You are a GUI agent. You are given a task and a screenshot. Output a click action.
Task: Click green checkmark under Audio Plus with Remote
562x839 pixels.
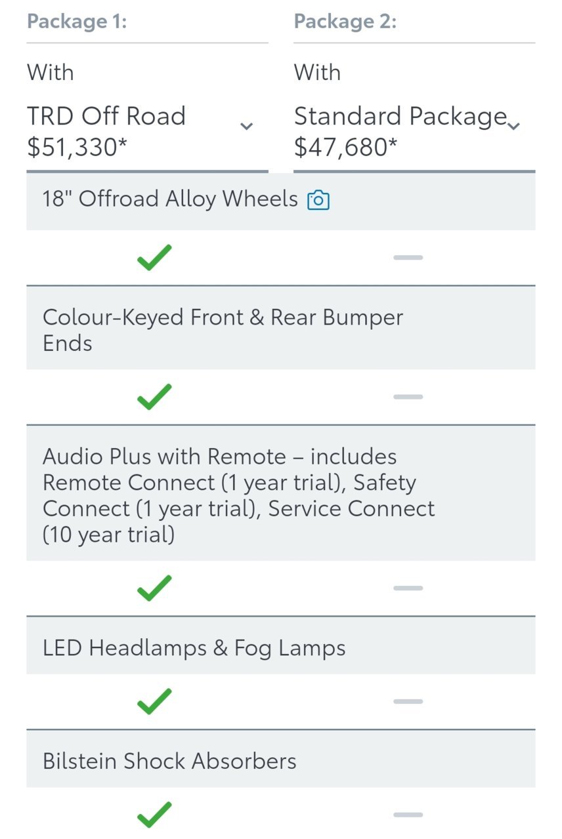(154, 588)
